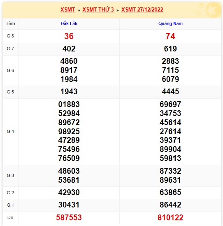Select G.6 number 4860
Screen dimensions: 223x226
point(69,61)
